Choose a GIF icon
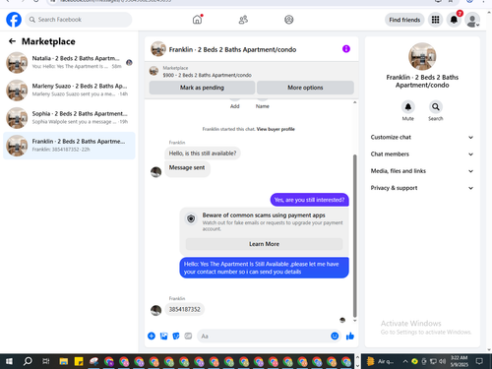The image size is (492, 369). point(188,336)
